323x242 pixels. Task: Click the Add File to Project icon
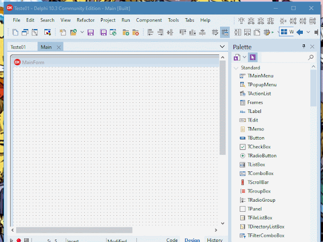(126, 32)
